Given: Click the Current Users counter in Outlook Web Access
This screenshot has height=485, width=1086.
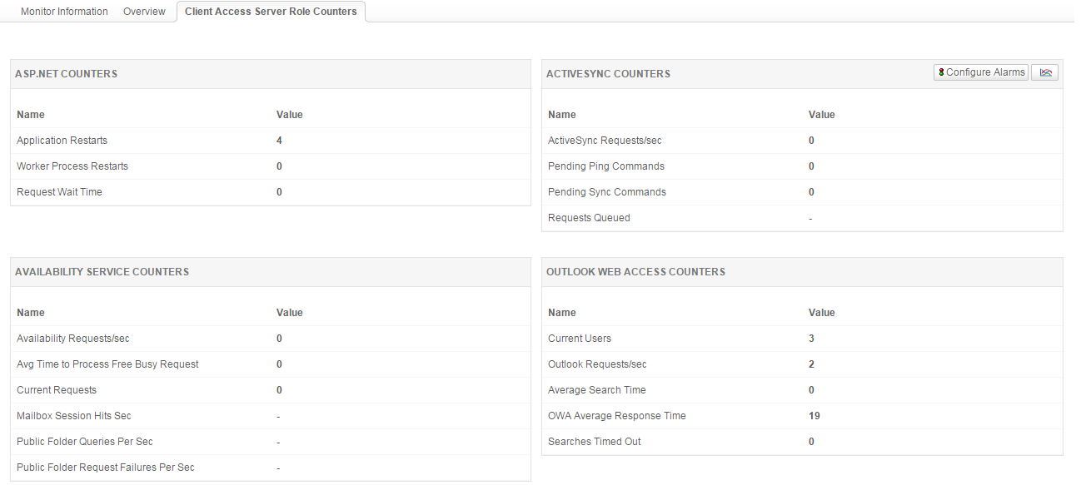Looking at the screenshot, I should [580, 339].
